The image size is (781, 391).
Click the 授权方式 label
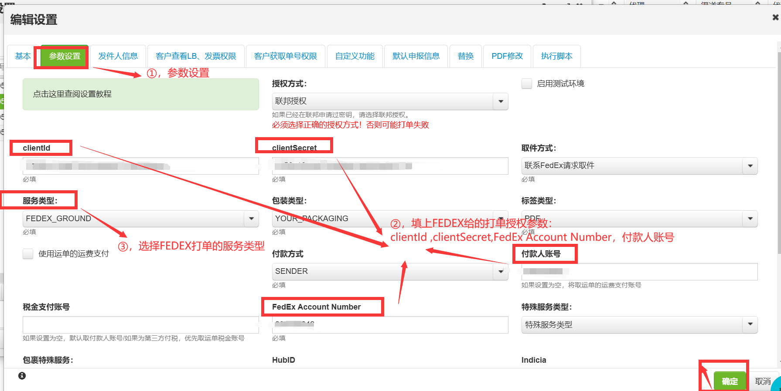tap(290, 84)
